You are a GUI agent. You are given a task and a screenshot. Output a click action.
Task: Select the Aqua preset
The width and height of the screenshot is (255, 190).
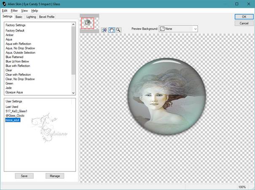9,39
